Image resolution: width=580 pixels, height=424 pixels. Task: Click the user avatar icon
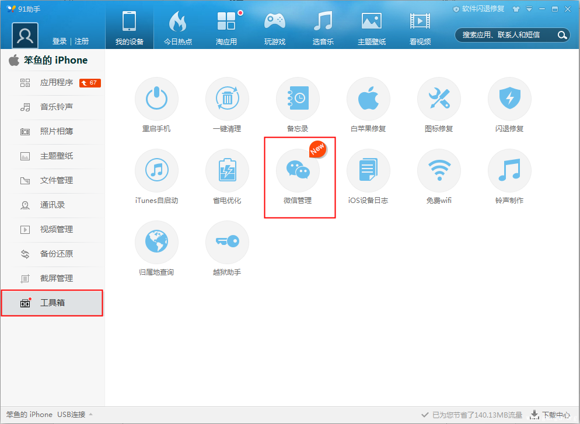pos(25,36)
